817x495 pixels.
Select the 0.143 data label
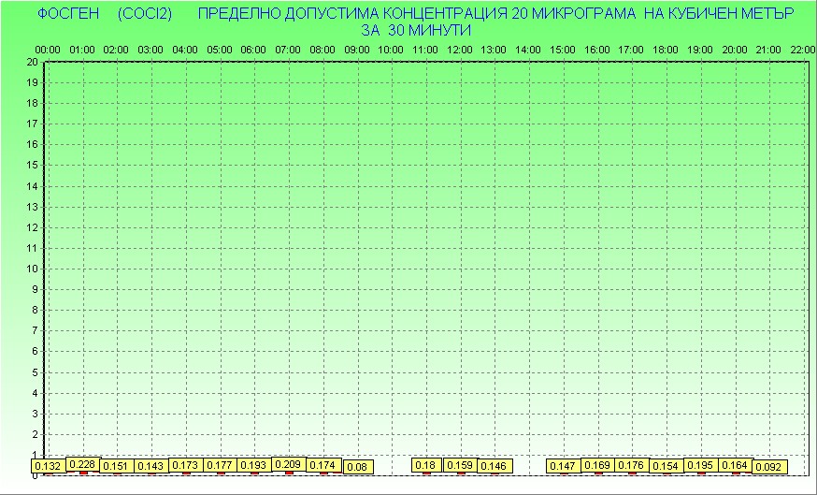pos(151,466)
